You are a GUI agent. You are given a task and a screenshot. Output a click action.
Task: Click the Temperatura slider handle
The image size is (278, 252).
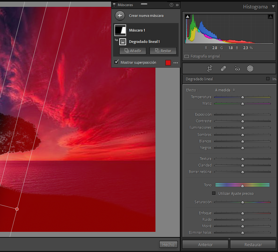coord(242,97)
